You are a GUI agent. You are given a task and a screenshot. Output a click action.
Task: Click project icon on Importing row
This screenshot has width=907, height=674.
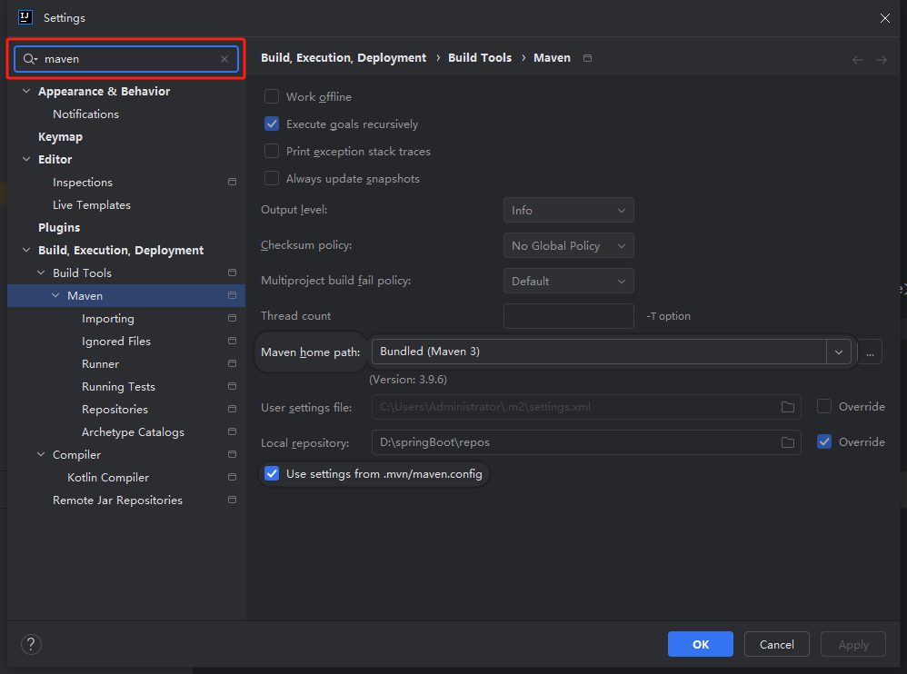coord(232,318)
